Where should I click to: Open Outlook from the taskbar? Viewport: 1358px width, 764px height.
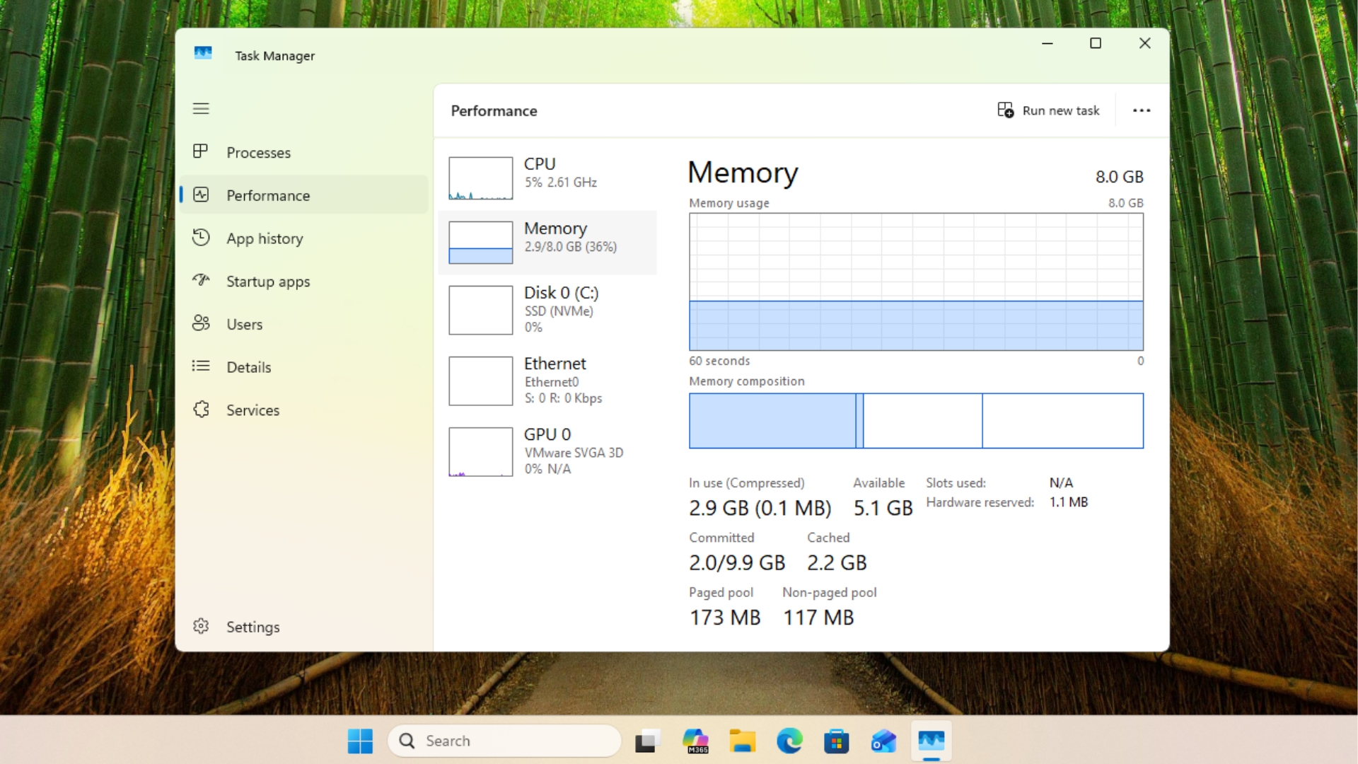click(x=884, y=741)
